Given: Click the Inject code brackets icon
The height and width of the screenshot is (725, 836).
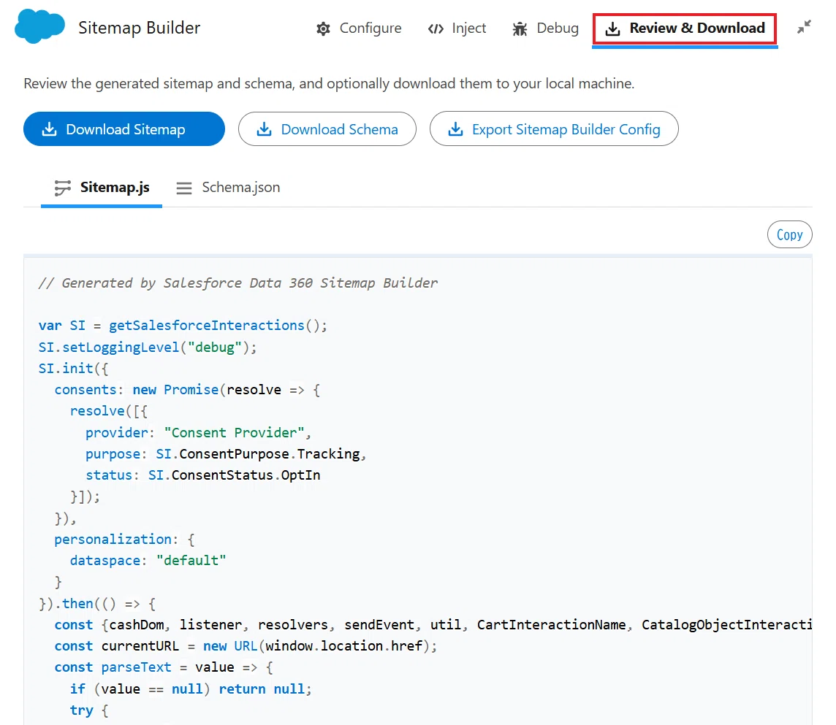Looking at the screenshot, I should [436, 28].
